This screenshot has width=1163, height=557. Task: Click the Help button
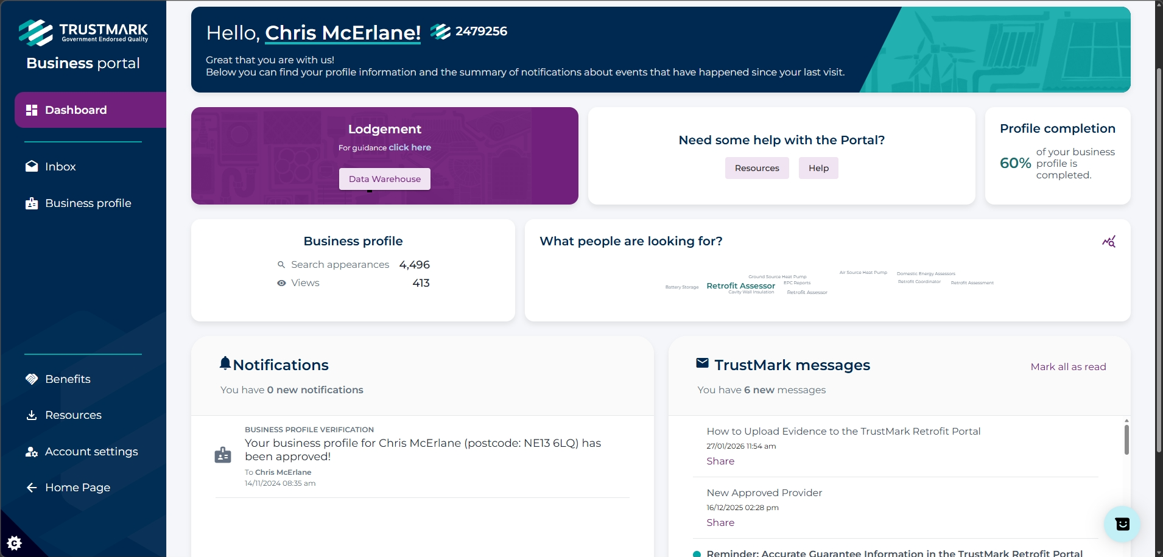(x=818, y=168)
